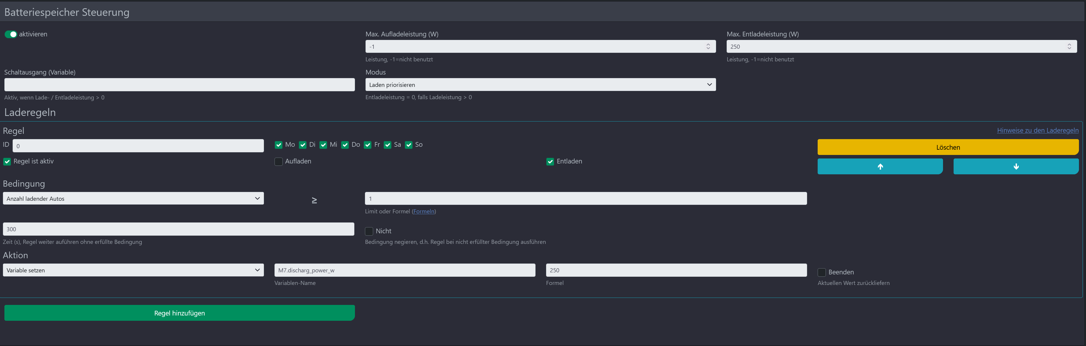Uncheck Fr weekday checkbox
1086x346 pixels.
point(368,145)
